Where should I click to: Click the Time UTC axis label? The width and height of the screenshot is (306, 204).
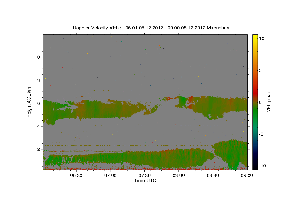pos(145,181)
